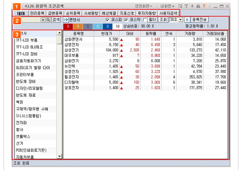Toggle the 코스피 checkbox
Viewport: 242px width, 170px height.
point(108,20)
